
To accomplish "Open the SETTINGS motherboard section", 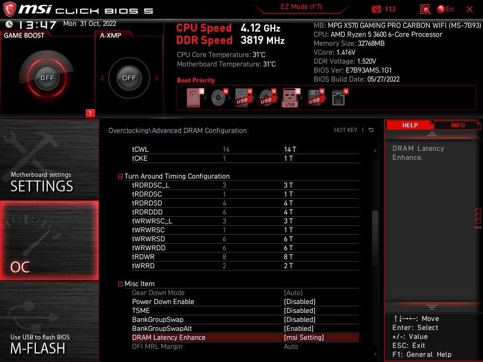I will pos(49,159).
